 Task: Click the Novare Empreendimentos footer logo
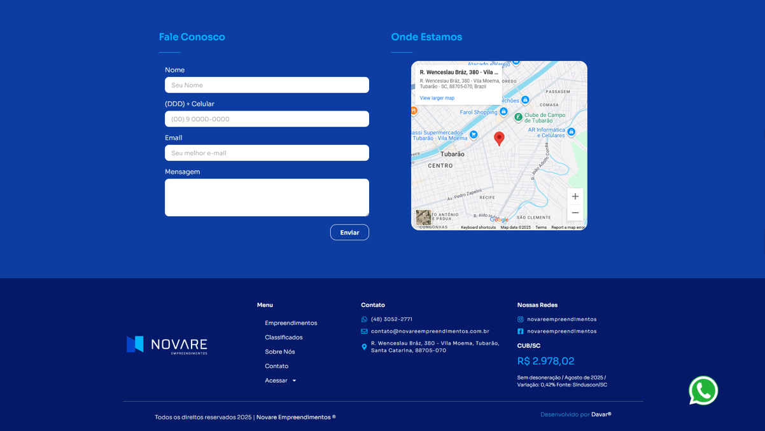[167, 345]
